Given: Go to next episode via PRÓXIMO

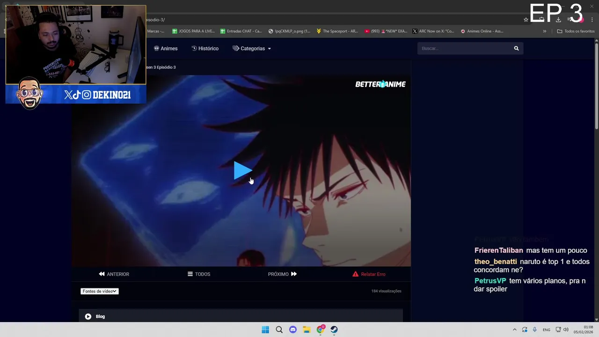Looking at the screenshot, I should (x=282, y=274).
